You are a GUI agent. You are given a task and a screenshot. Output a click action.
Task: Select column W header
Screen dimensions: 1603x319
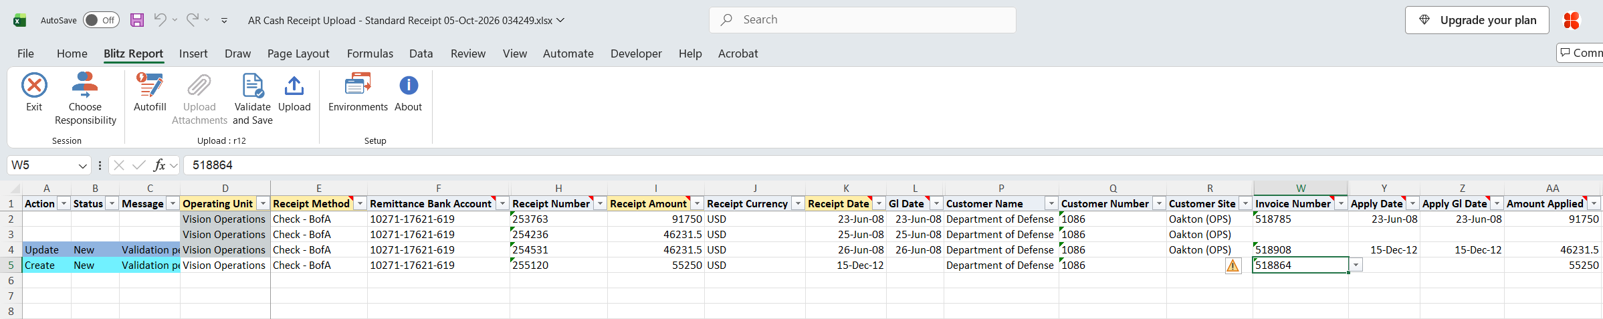[x=1301, y=188]
